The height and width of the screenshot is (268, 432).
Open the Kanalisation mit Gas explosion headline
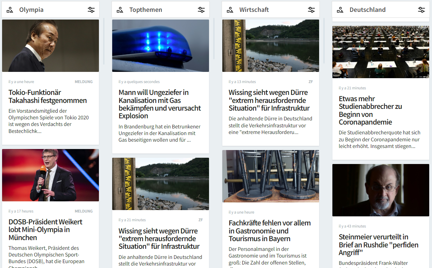(x=159, y=104)
